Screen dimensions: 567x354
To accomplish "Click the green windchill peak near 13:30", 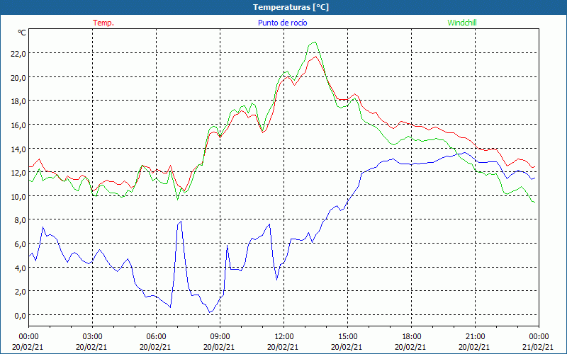I will [315, 42].
